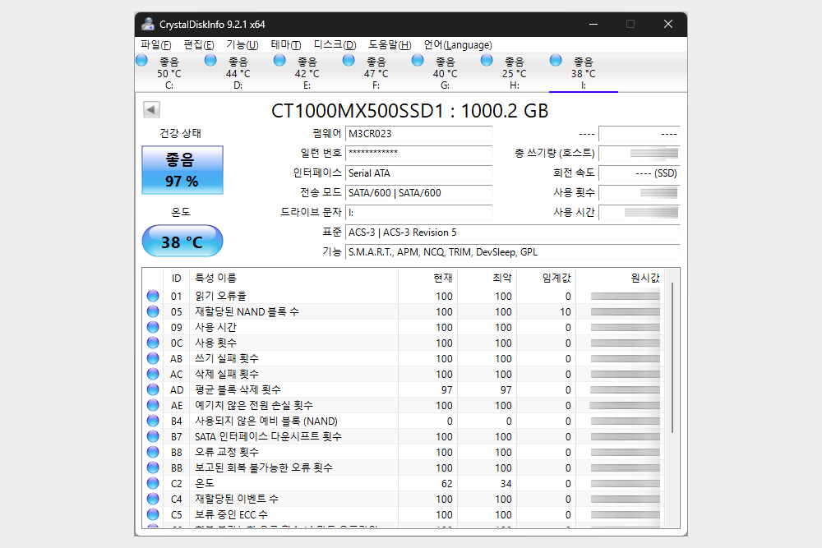Click the 최악 column header
822x548 pixels.
tap(501, 279)
